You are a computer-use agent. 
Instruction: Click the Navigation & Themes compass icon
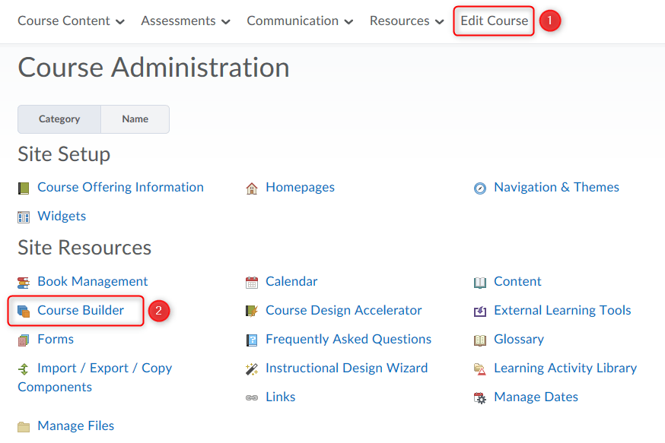tap(480, 188)
